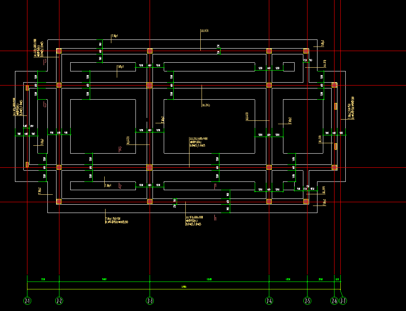
Task: Click the red section mark 1 below the bottom beam
Action: click(x=215, y=218)
